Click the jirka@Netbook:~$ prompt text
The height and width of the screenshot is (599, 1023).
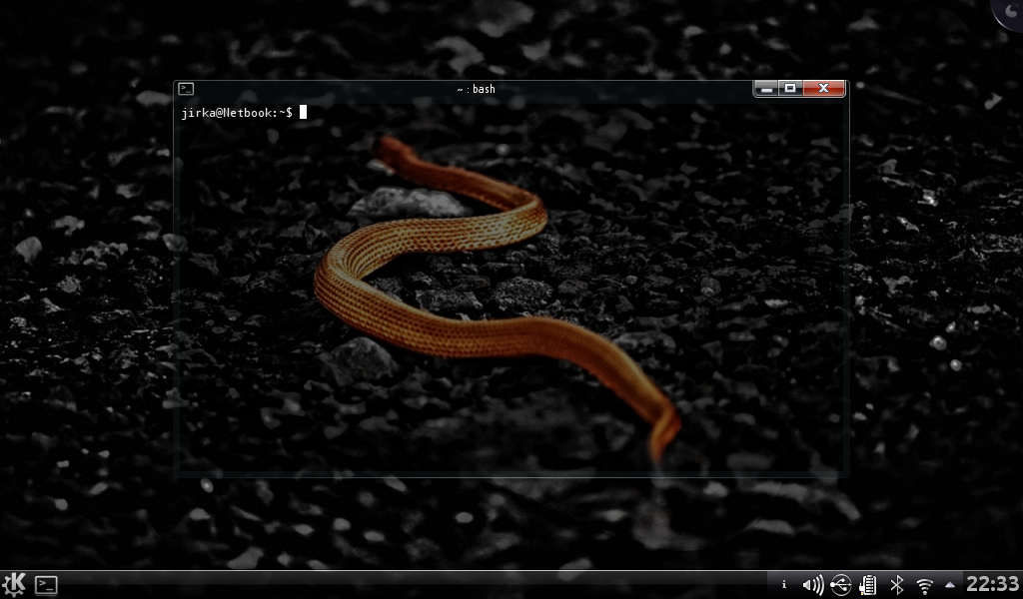(x=237, y=113)
